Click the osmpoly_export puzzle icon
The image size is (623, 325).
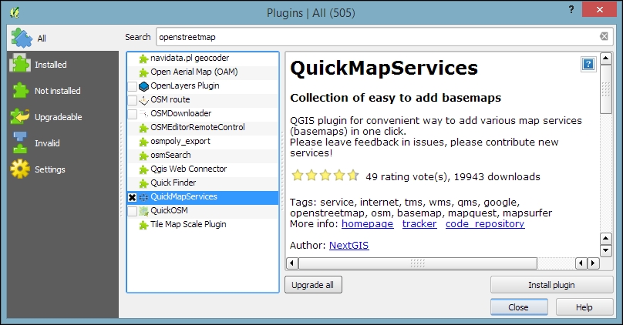pyautogui.click(x=143, y=142)
